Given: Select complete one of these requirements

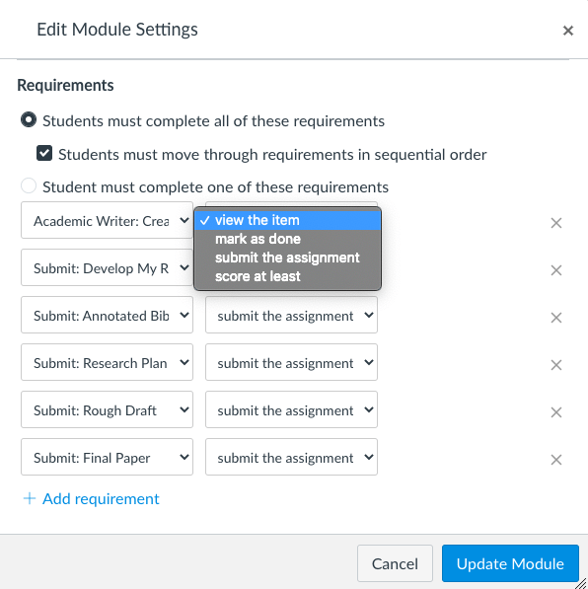Looking at the screenshot, I should click(x=29, y=185).
